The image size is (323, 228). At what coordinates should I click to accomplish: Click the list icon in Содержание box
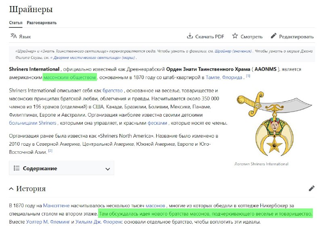click(17, 168)
